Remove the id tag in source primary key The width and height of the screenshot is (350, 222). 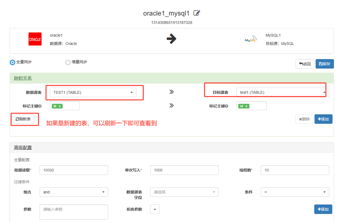(x=60, y=106)
